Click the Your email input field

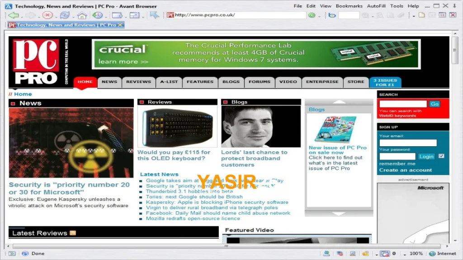click(x=408, y=143)
